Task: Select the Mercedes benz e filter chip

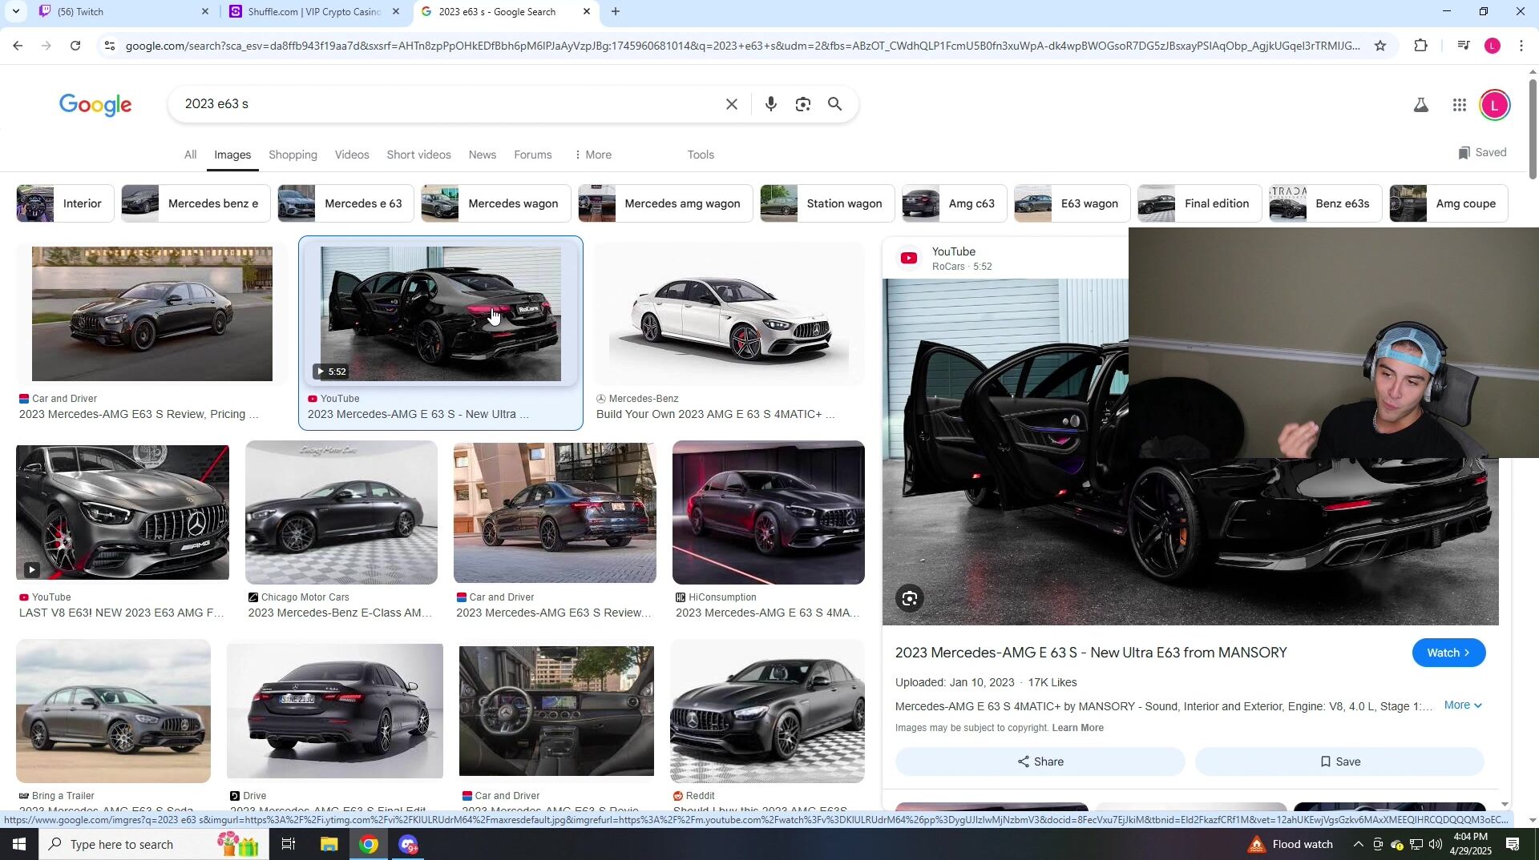Action: point(196,203)
